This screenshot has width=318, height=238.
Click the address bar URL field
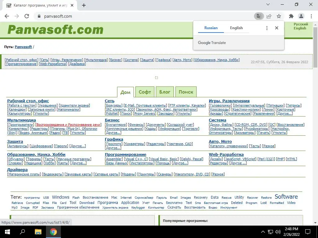(142, 16)
